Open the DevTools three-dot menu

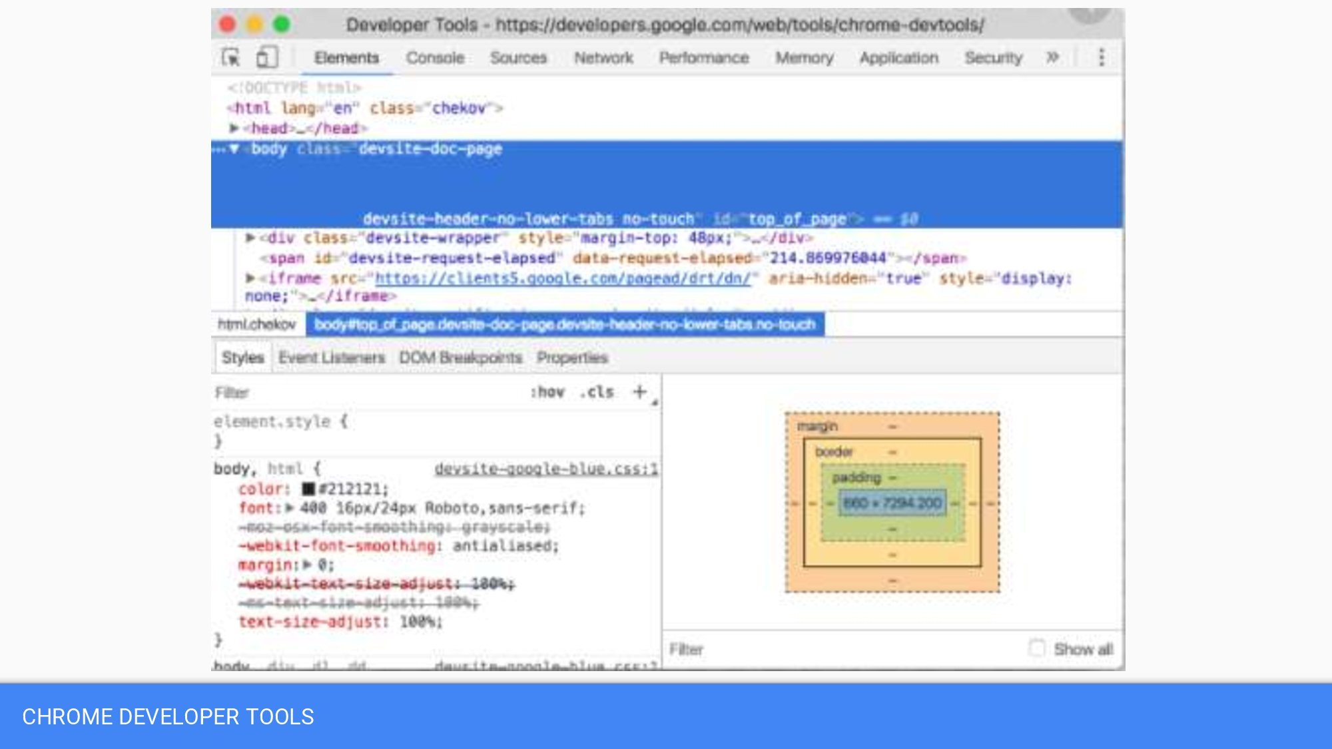point(1101,58)
